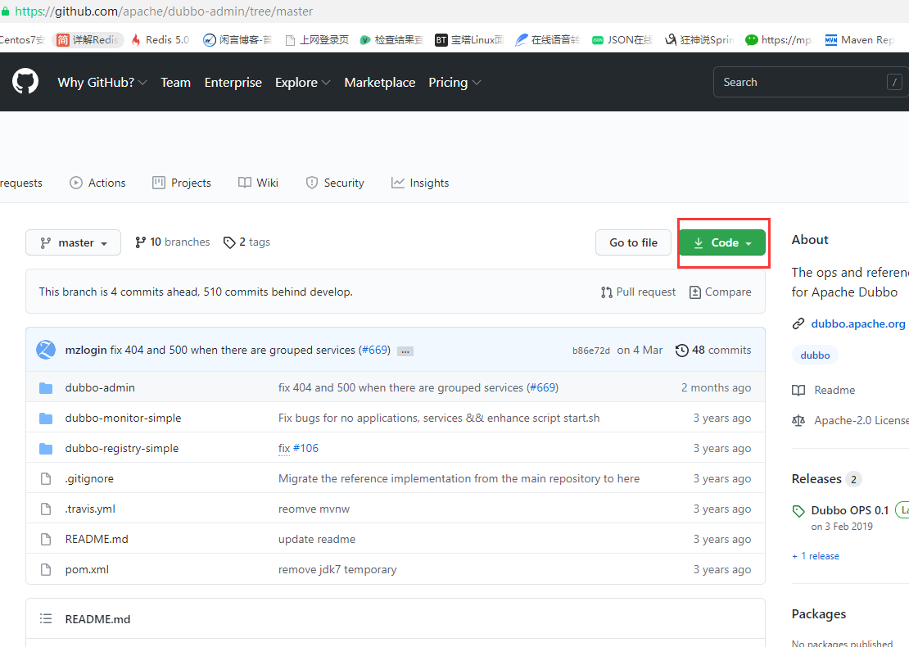Click the link chain icon beside dubbo.apache.org

pos(798,323)
